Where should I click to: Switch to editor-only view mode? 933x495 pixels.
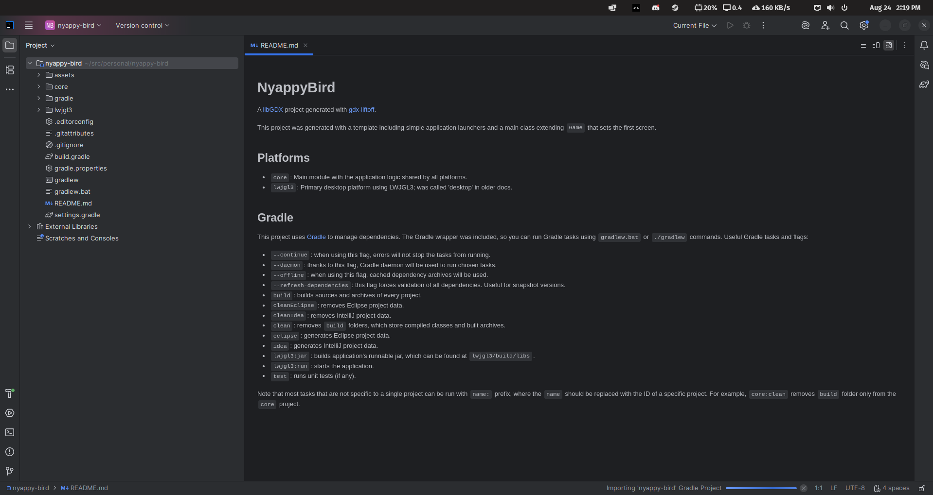click(x=863, y=45)
